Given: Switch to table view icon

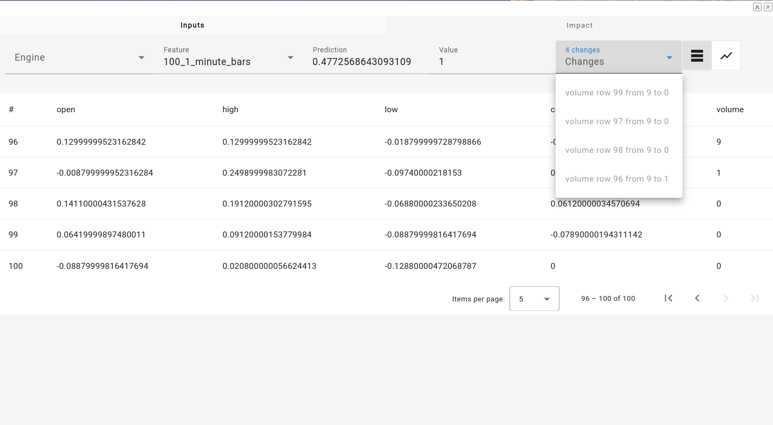Looking at the screenshot, I should 697,56.
